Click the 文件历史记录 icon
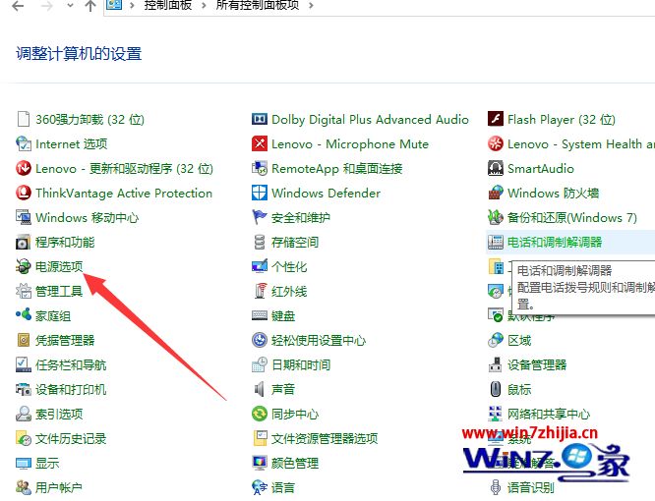 [x=24, y=438]
